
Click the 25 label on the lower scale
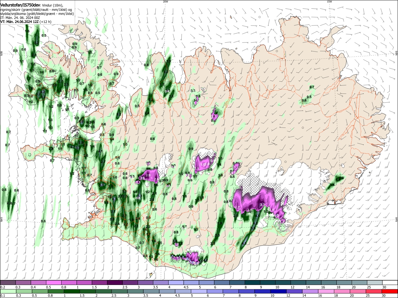pyautogui.click(x=368, y=296)
